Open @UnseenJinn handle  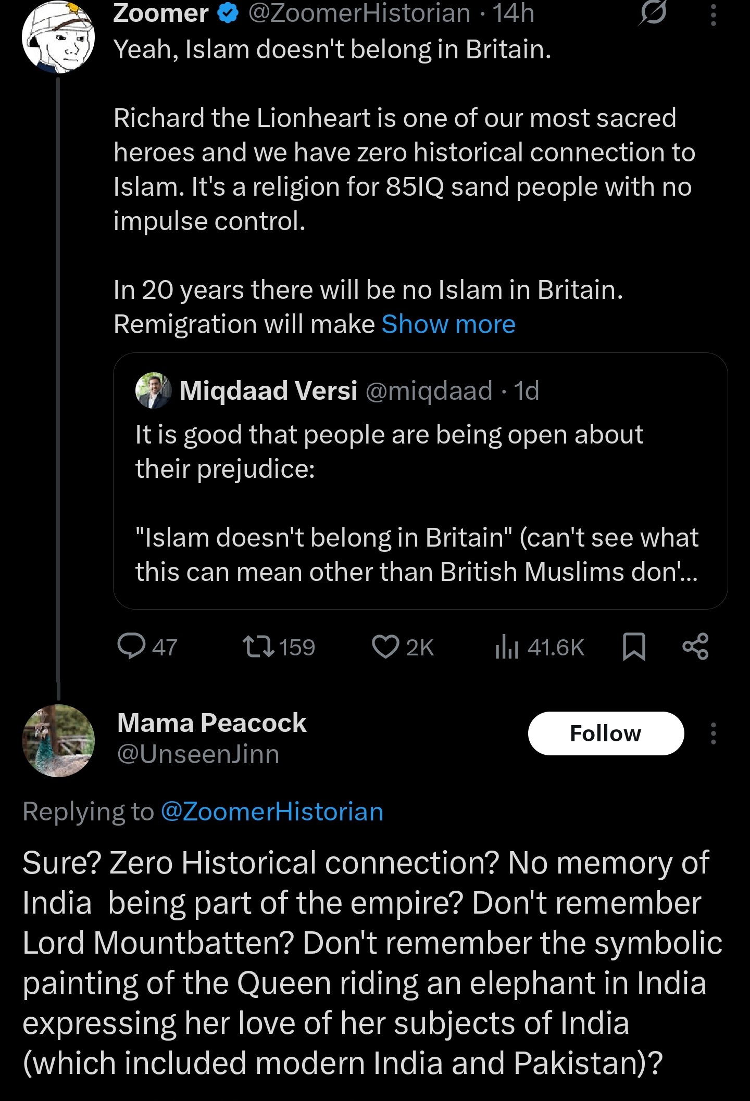(x=198, y=754)
